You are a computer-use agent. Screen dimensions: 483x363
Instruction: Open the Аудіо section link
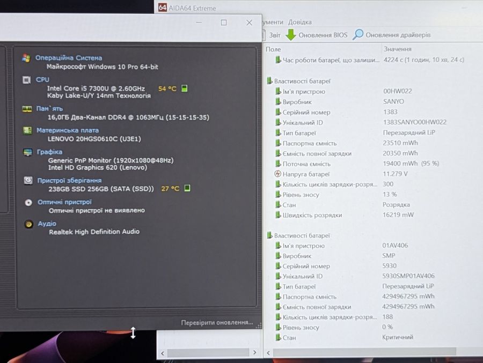pos(47,224)
